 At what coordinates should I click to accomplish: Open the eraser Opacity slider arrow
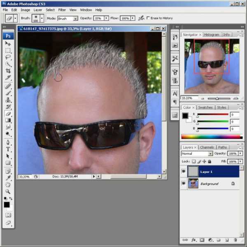pos(107,18)
